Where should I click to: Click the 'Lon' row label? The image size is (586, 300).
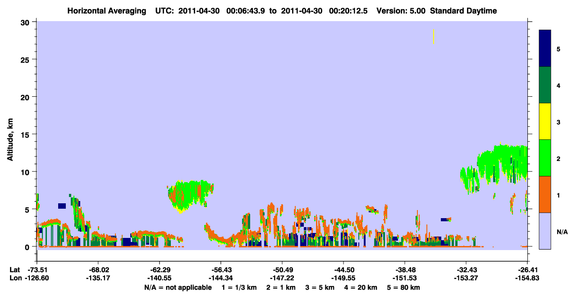coord(15,278)
